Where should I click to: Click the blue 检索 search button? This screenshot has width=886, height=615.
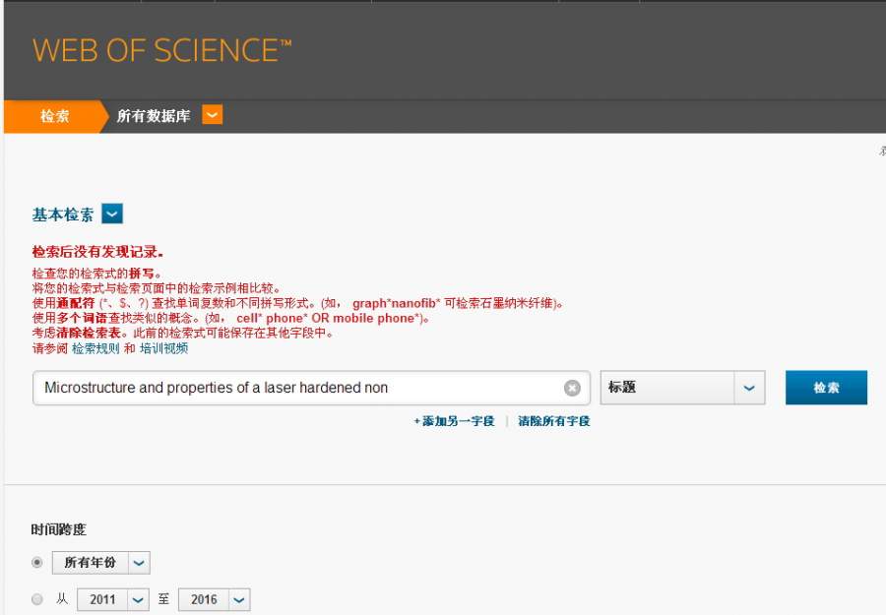(826, 388)
